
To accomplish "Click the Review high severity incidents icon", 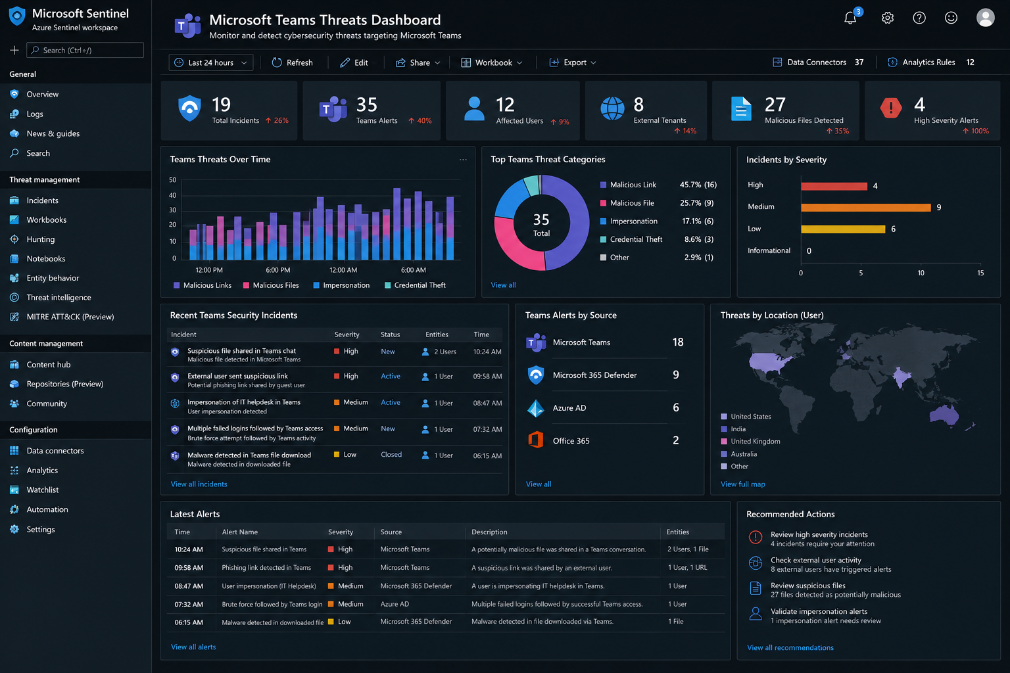I will (756, 538).
